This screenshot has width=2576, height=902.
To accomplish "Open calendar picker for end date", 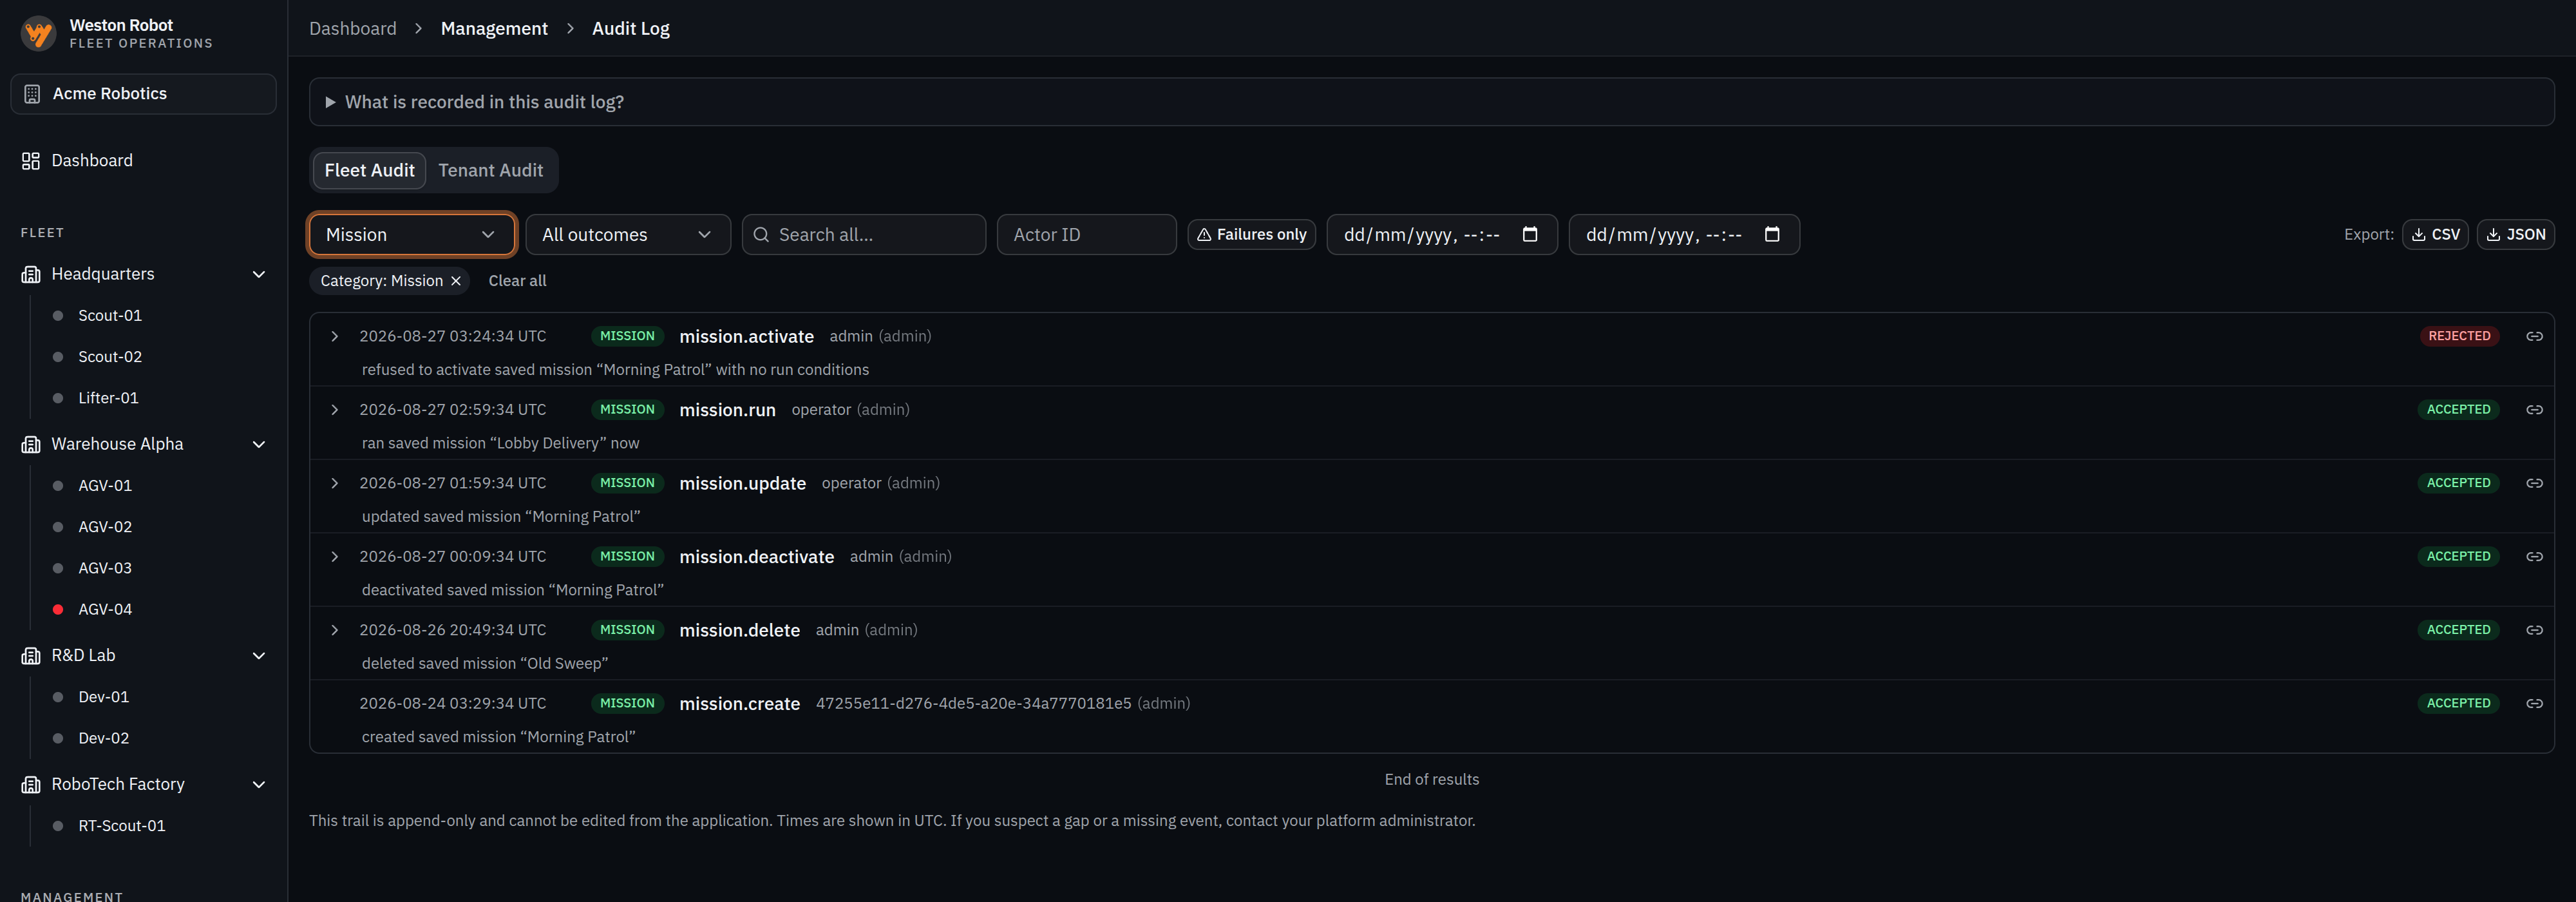I will coord(1771,234).
